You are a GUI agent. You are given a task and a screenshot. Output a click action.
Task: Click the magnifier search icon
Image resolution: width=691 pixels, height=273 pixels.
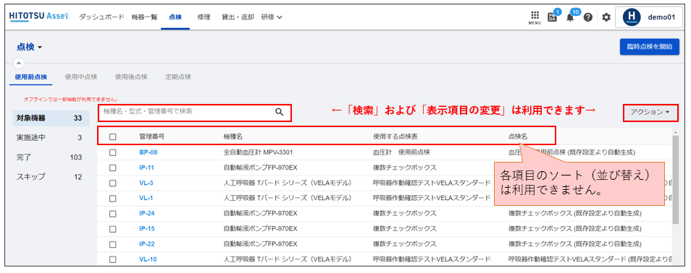pyautogui.click(x=280, y=112)
